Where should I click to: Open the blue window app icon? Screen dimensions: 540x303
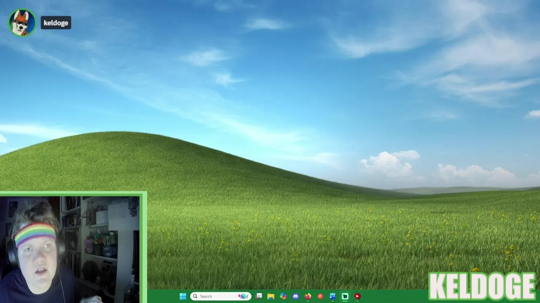point(333,296)
